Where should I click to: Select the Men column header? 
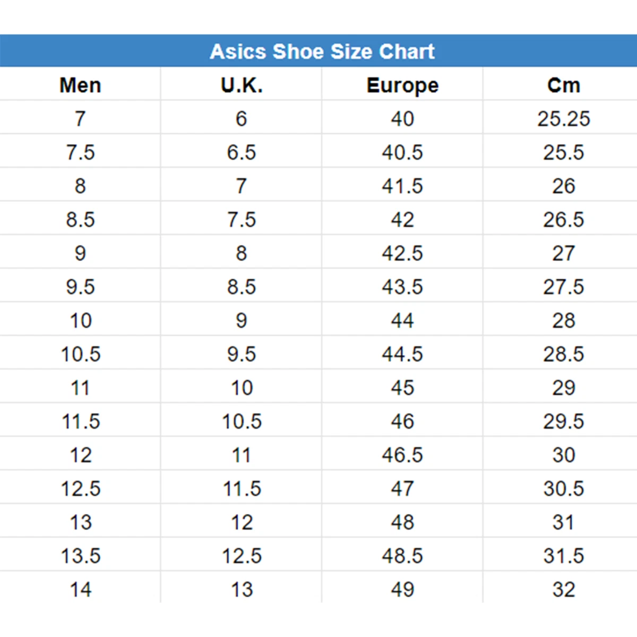click(80, 85)
